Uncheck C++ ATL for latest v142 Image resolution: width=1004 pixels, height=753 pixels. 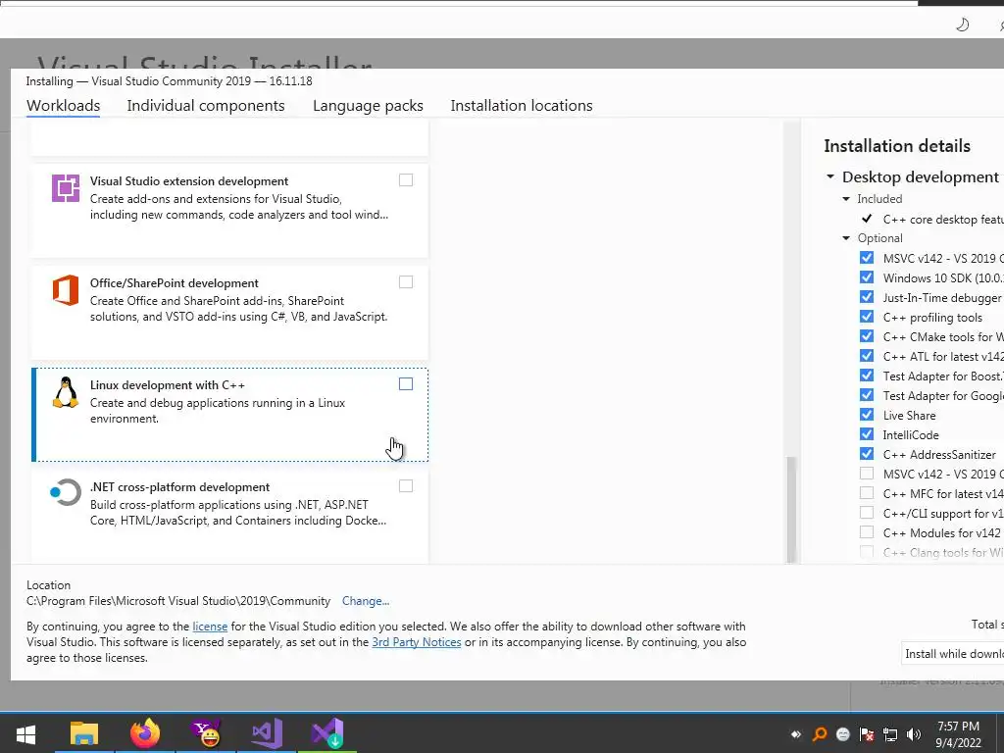click(x=867, y=355)
